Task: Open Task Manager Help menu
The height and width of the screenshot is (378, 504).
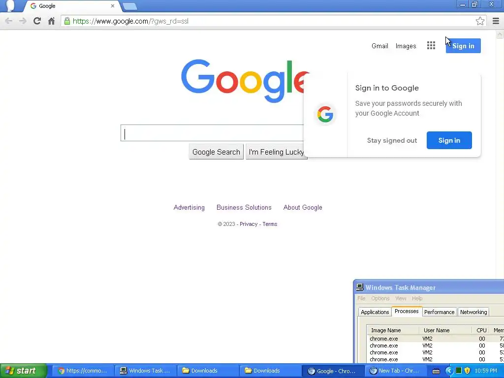Action: click(417, 298)
